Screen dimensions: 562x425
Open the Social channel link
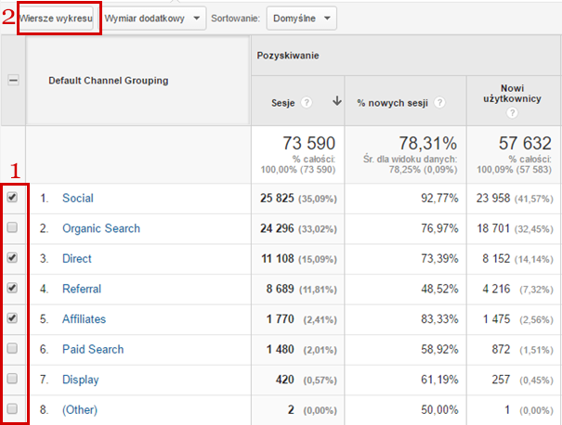pyautogui.click(x=78, y=198)
